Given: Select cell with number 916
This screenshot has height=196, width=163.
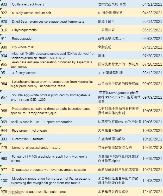Looking at the screenshot, I should tap(5, 30).
